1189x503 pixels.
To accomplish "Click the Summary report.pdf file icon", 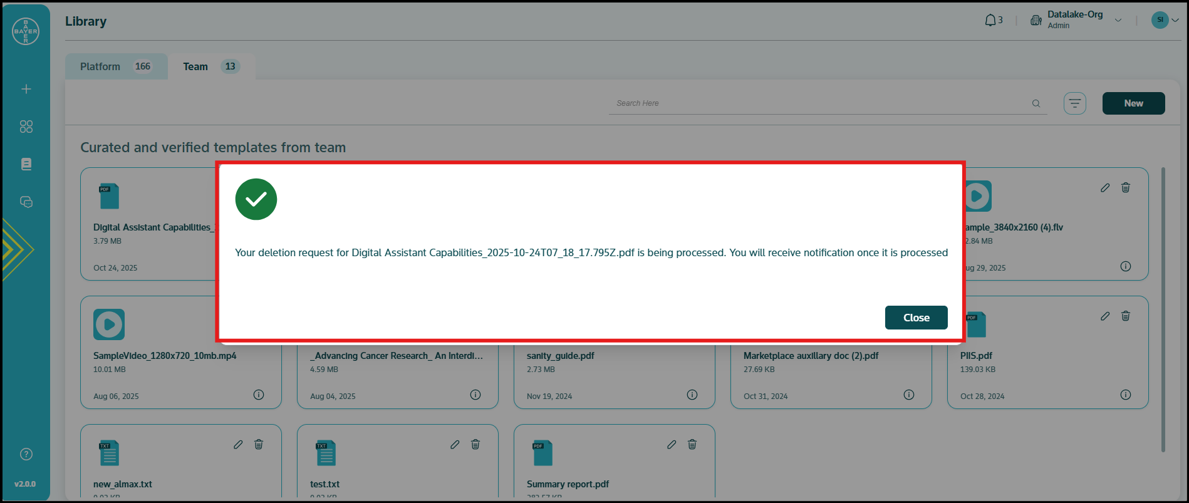I will 543,453.
